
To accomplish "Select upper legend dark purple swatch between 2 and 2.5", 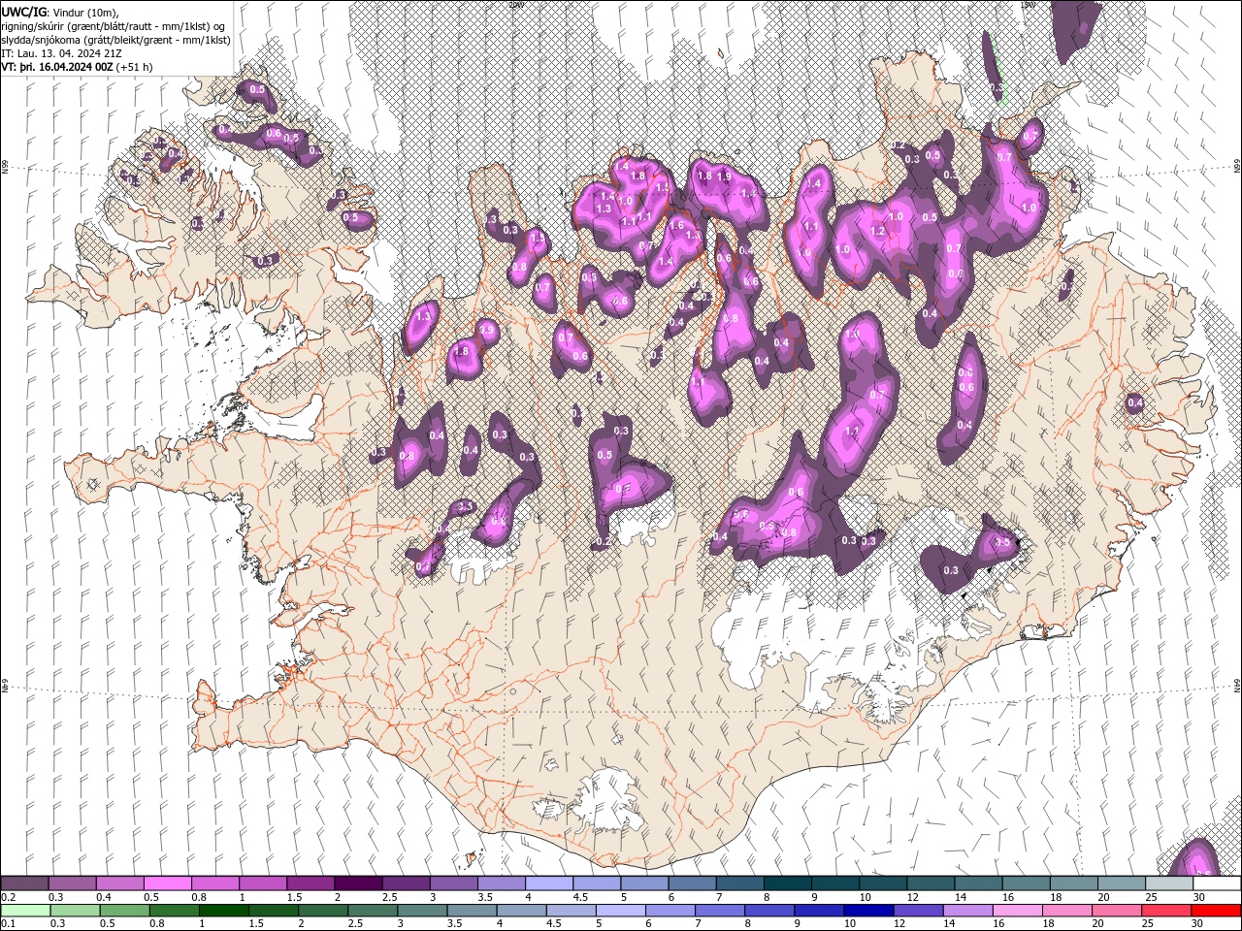I will coord(358,883).
